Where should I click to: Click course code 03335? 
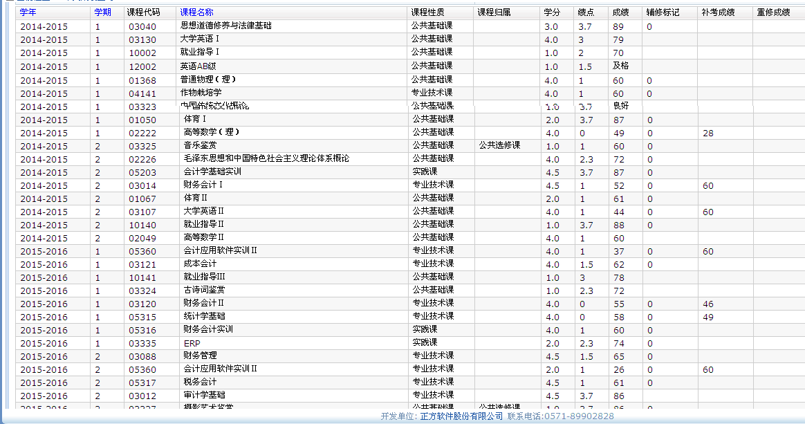[142, 344]
